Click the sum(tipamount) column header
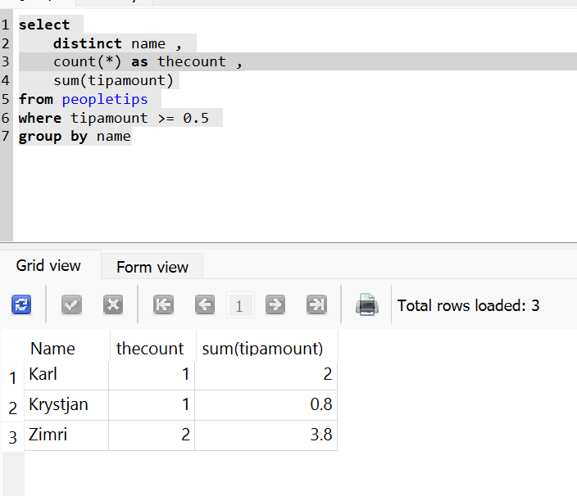This screenshot has height=496, width=577. [x=266, y=348]
